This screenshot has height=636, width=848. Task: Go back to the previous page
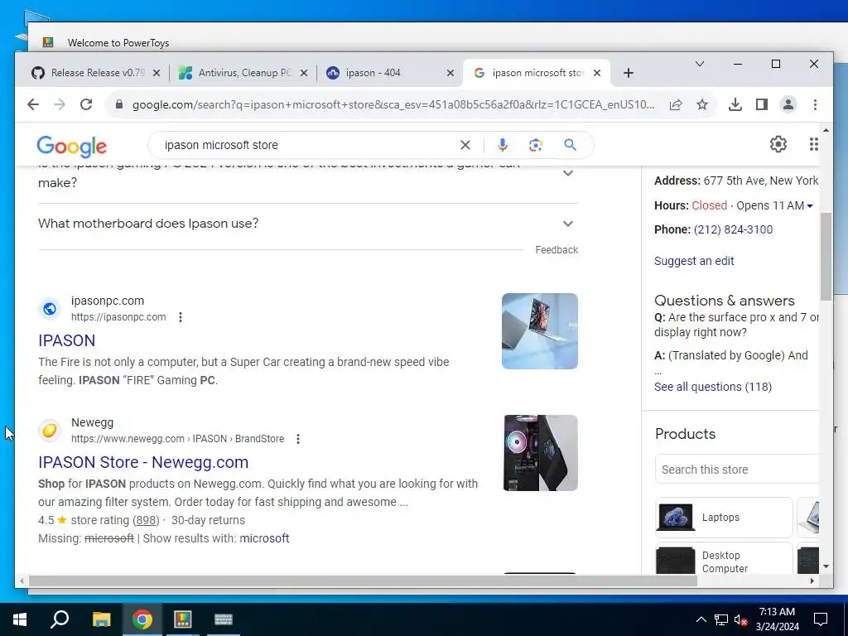[x=33, y=104]
